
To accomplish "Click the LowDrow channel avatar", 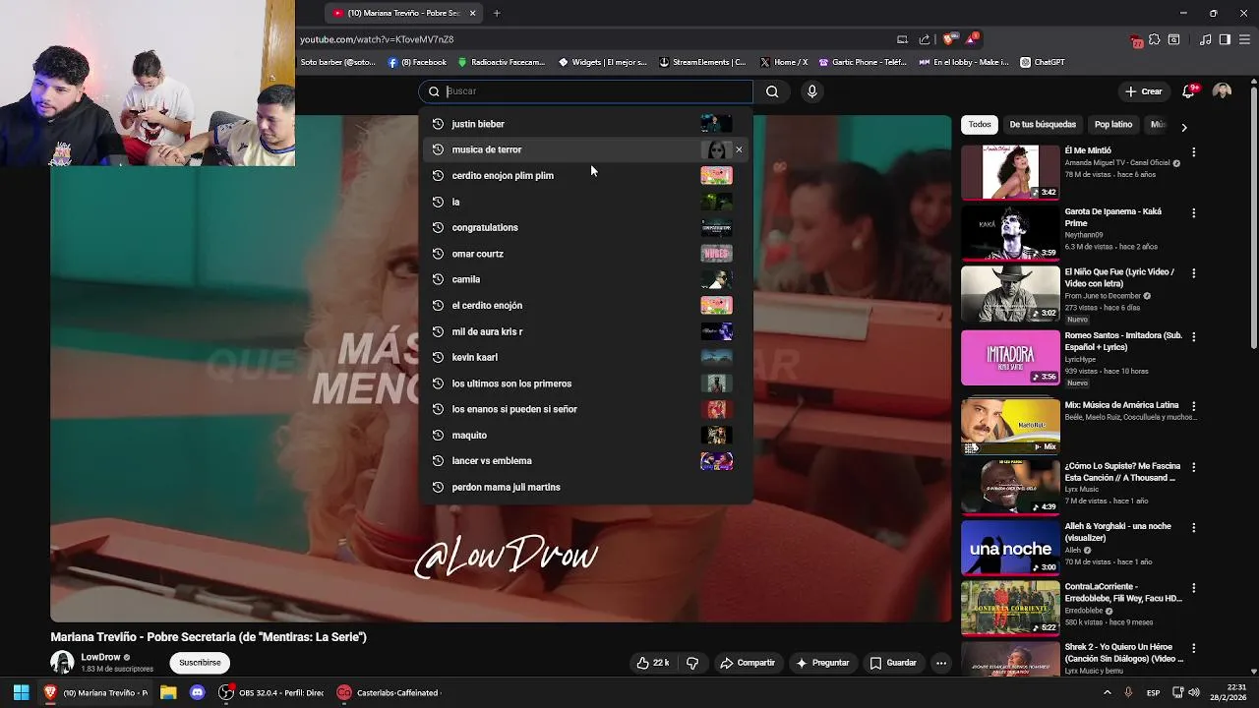I will [62, 663].
